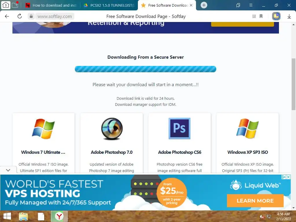Open the blank document taskbar icon
The height and width of the screenshot is (222, 296).
41,217
